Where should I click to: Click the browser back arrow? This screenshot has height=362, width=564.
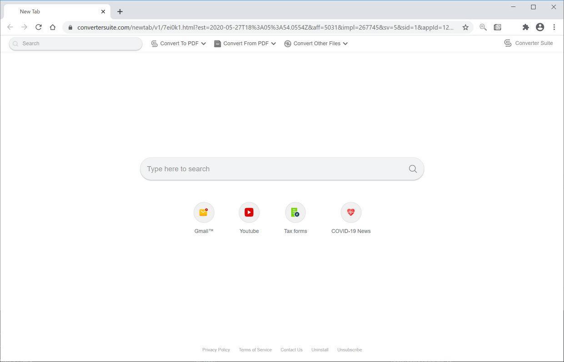[10, 27]
